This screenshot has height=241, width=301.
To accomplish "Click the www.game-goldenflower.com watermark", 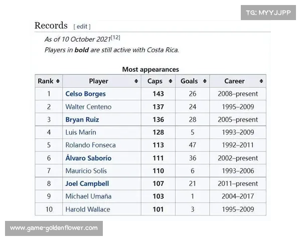I will click(x=54, y=228).
